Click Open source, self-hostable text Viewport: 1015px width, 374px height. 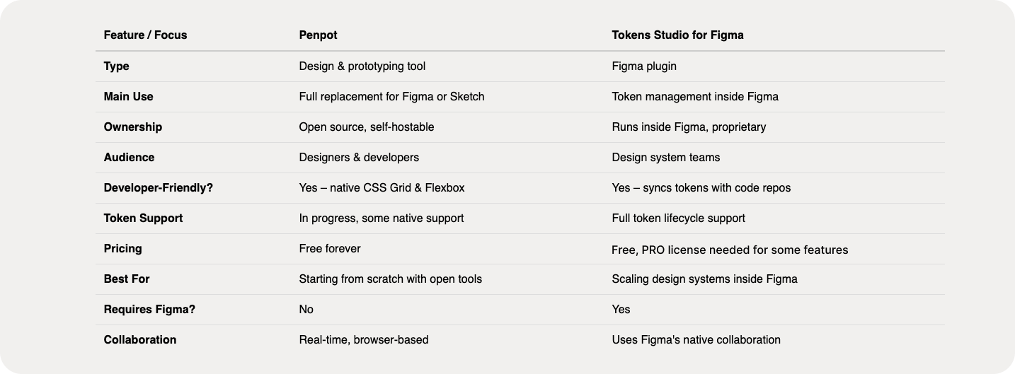click(367, 127)
